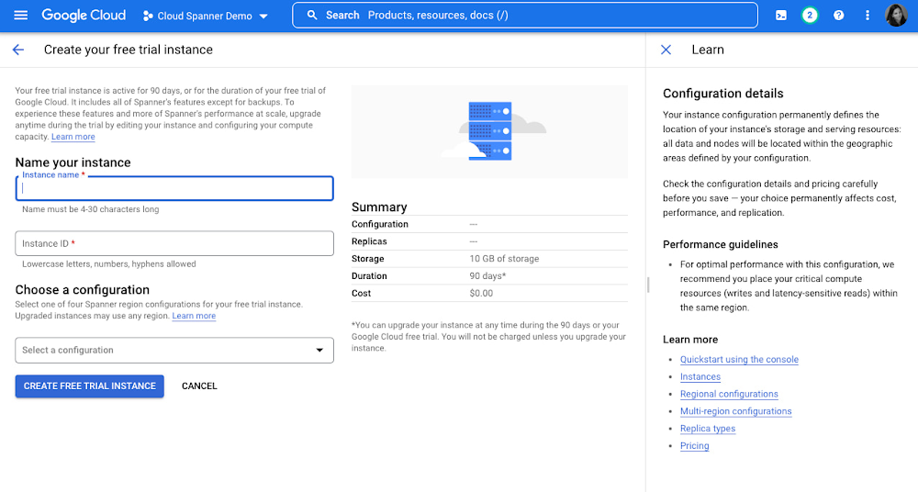
Task: Open the three-dot settings menu
Action: tap(868, 16)
